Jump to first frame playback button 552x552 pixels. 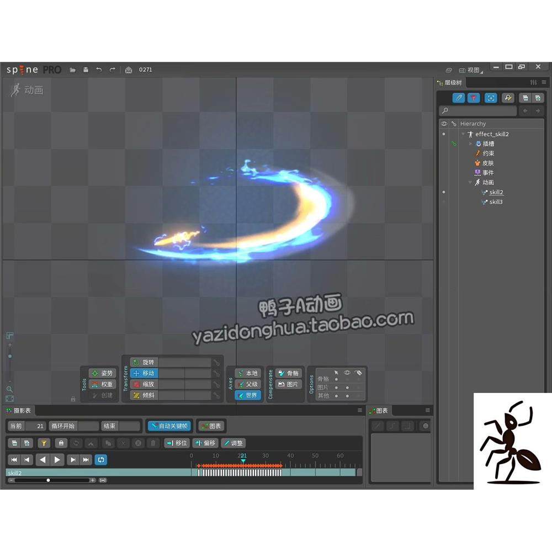click(x=14, y=460)
